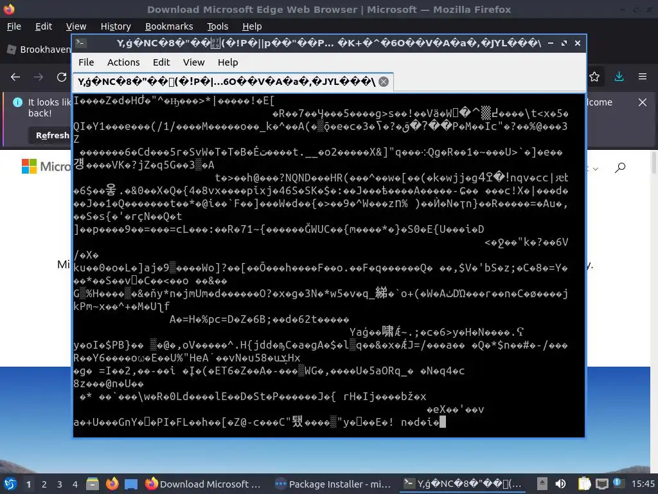Maximize the terminal window
The width and height of the screenshot is (658, 494).
tap(564, 43)
